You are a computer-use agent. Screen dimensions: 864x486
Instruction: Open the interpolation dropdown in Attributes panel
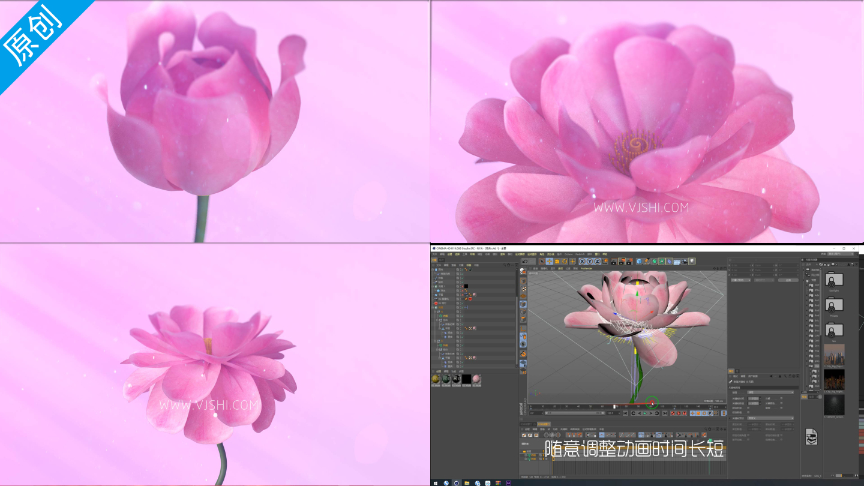click(770, 392)
